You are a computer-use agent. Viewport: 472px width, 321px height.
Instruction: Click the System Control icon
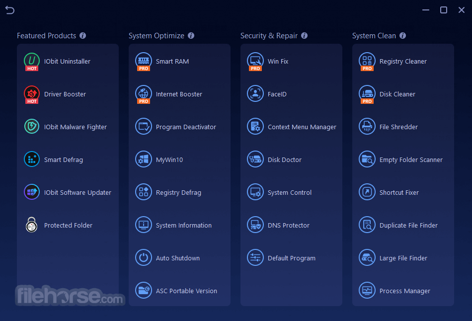point(255,192)
